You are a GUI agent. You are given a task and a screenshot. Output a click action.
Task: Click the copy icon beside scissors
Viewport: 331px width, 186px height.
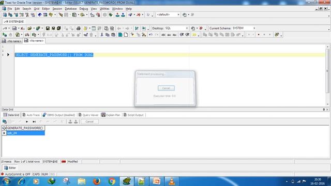(x=108, y=35)
